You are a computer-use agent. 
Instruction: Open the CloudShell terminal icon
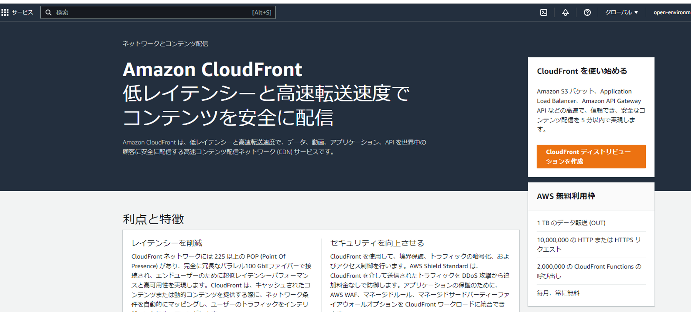pos(544,12)
